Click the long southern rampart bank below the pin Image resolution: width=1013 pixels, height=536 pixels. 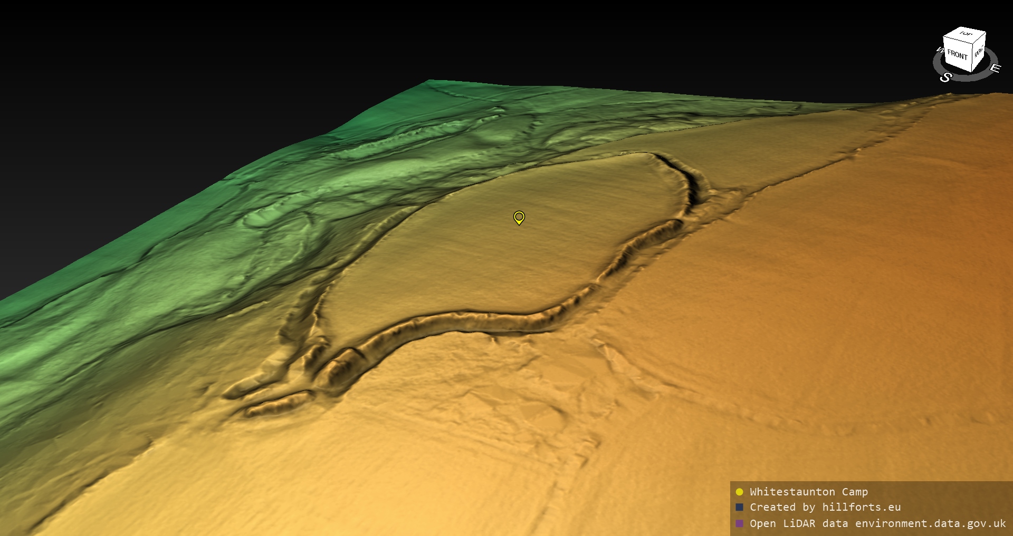click(x=475, y=320)
